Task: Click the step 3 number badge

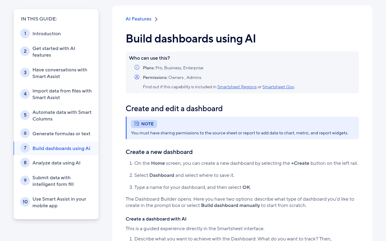Action: coord(25,73)
